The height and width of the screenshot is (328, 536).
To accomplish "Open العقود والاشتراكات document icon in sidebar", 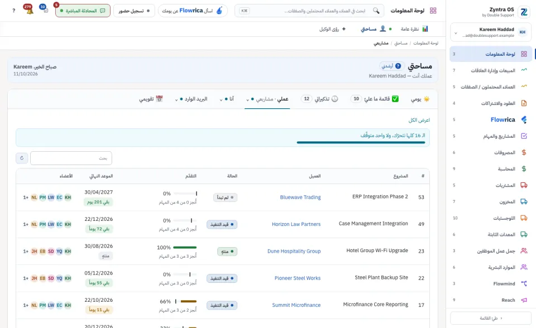I will point(524,103).
